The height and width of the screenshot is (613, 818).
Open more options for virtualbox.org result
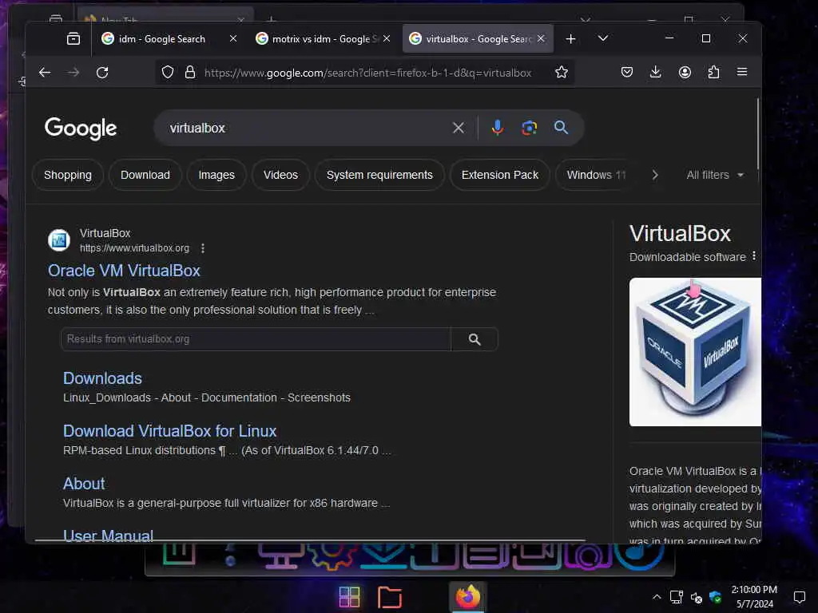tap(203, 249)
